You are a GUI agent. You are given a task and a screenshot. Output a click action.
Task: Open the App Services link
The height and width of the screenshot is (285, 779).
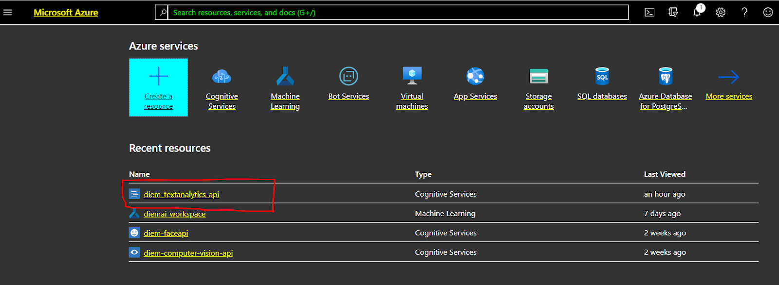coord(475,96)
